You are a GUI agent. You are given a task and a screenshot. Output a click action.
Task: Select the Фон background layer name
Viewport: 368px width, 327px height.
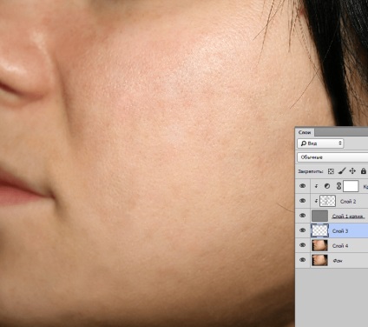338,261
